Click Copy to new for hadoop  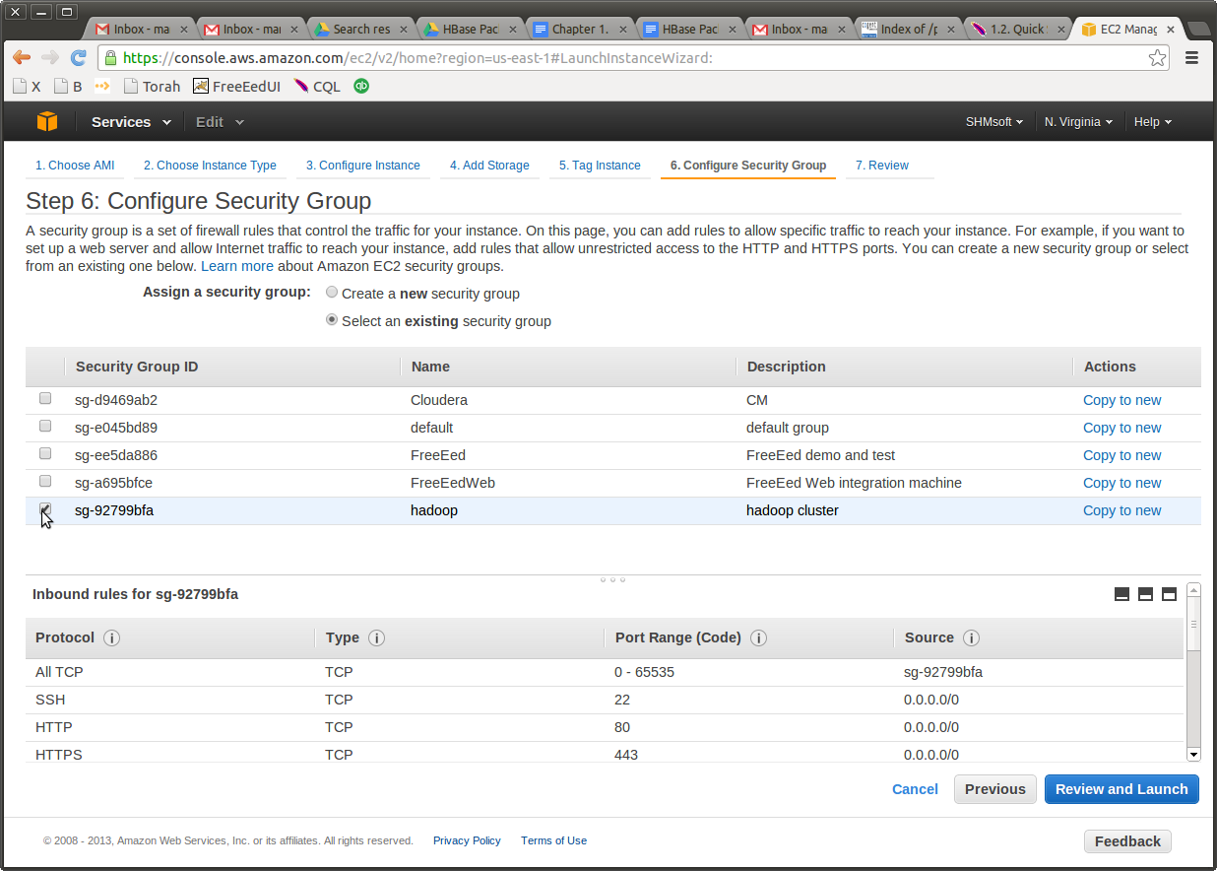tap(1121, 510)
